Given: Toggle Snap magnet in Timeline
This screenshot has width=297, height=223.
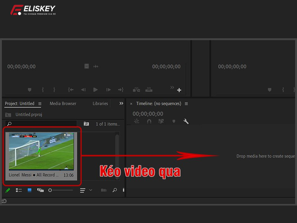Looking at the screenshot, I should click(149, 122).
